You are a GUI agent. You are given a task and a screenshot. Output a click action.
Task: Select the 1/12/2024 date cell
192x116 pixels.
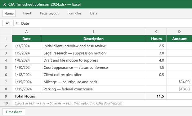27,75
